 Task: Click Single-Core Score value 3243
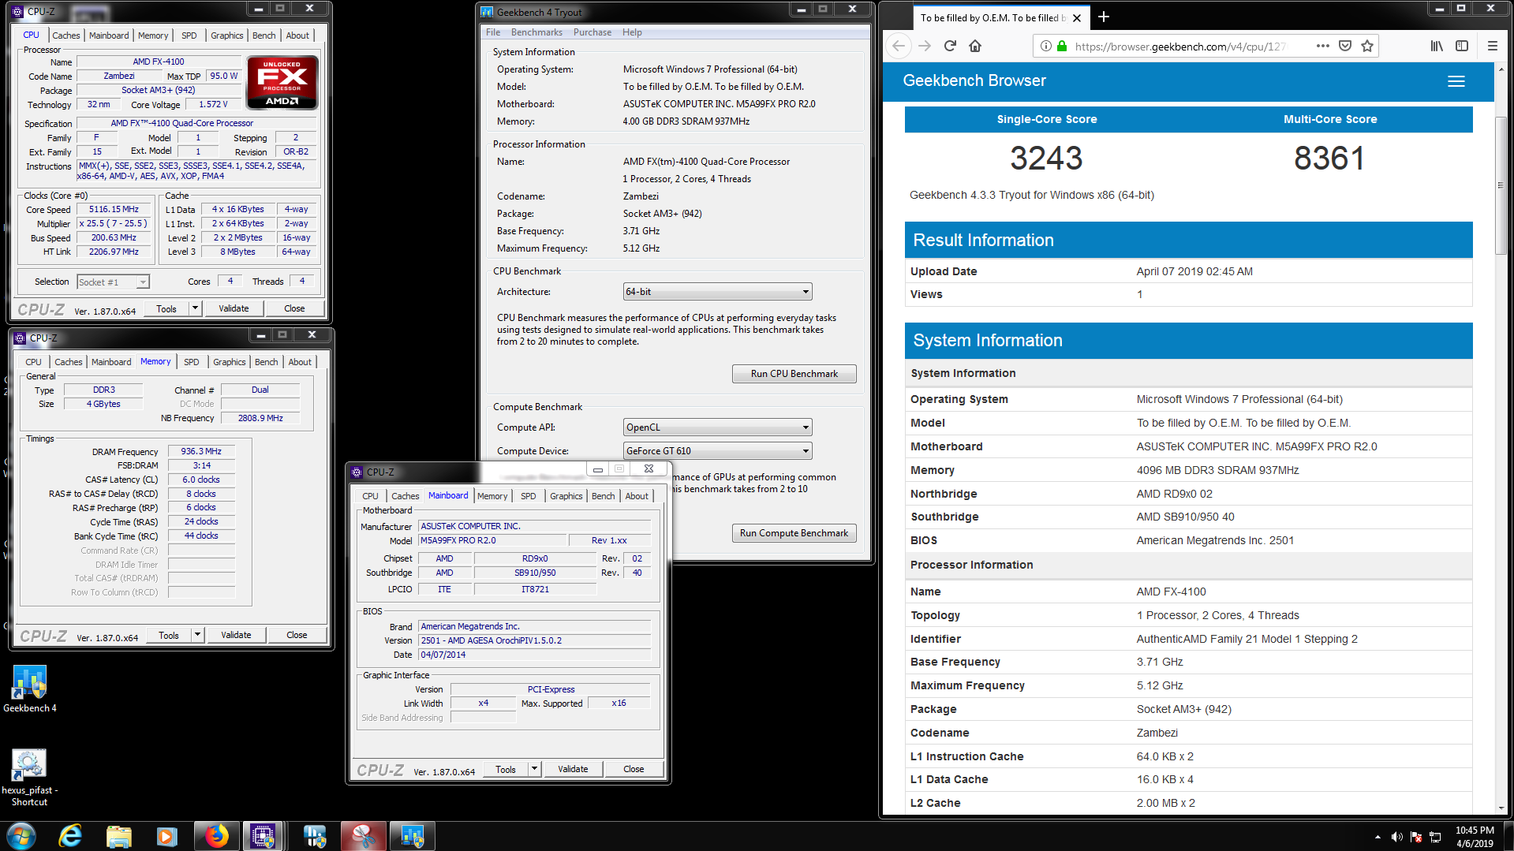click(1046, 159)
